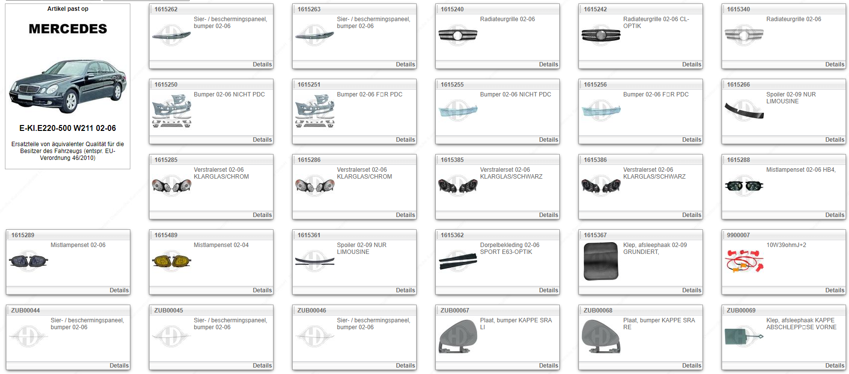
Task: Open Details for spoiler 1615266
Action: point(835,140)
